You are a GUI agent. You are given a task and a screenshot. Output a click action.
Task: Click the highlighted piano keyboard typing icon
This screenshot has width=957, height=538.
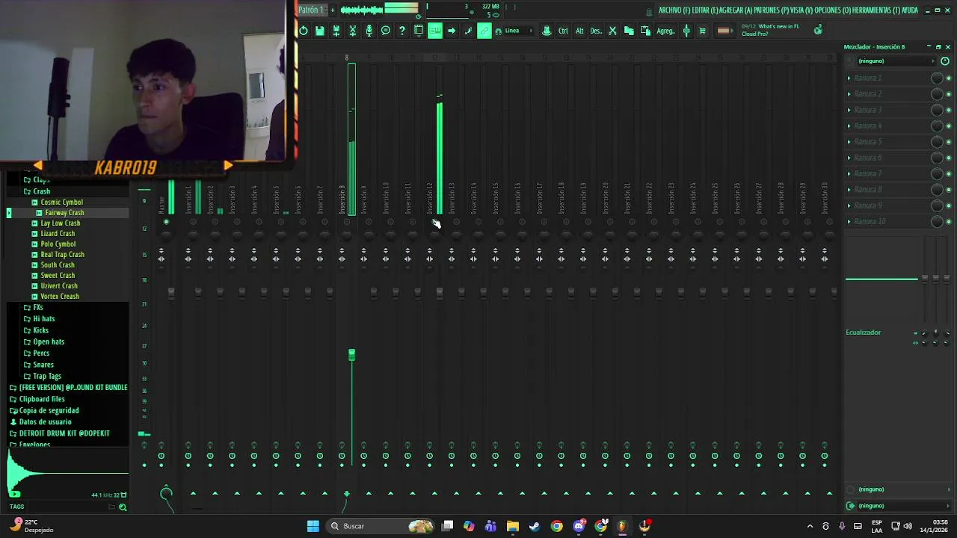click(x=435, y=31)
